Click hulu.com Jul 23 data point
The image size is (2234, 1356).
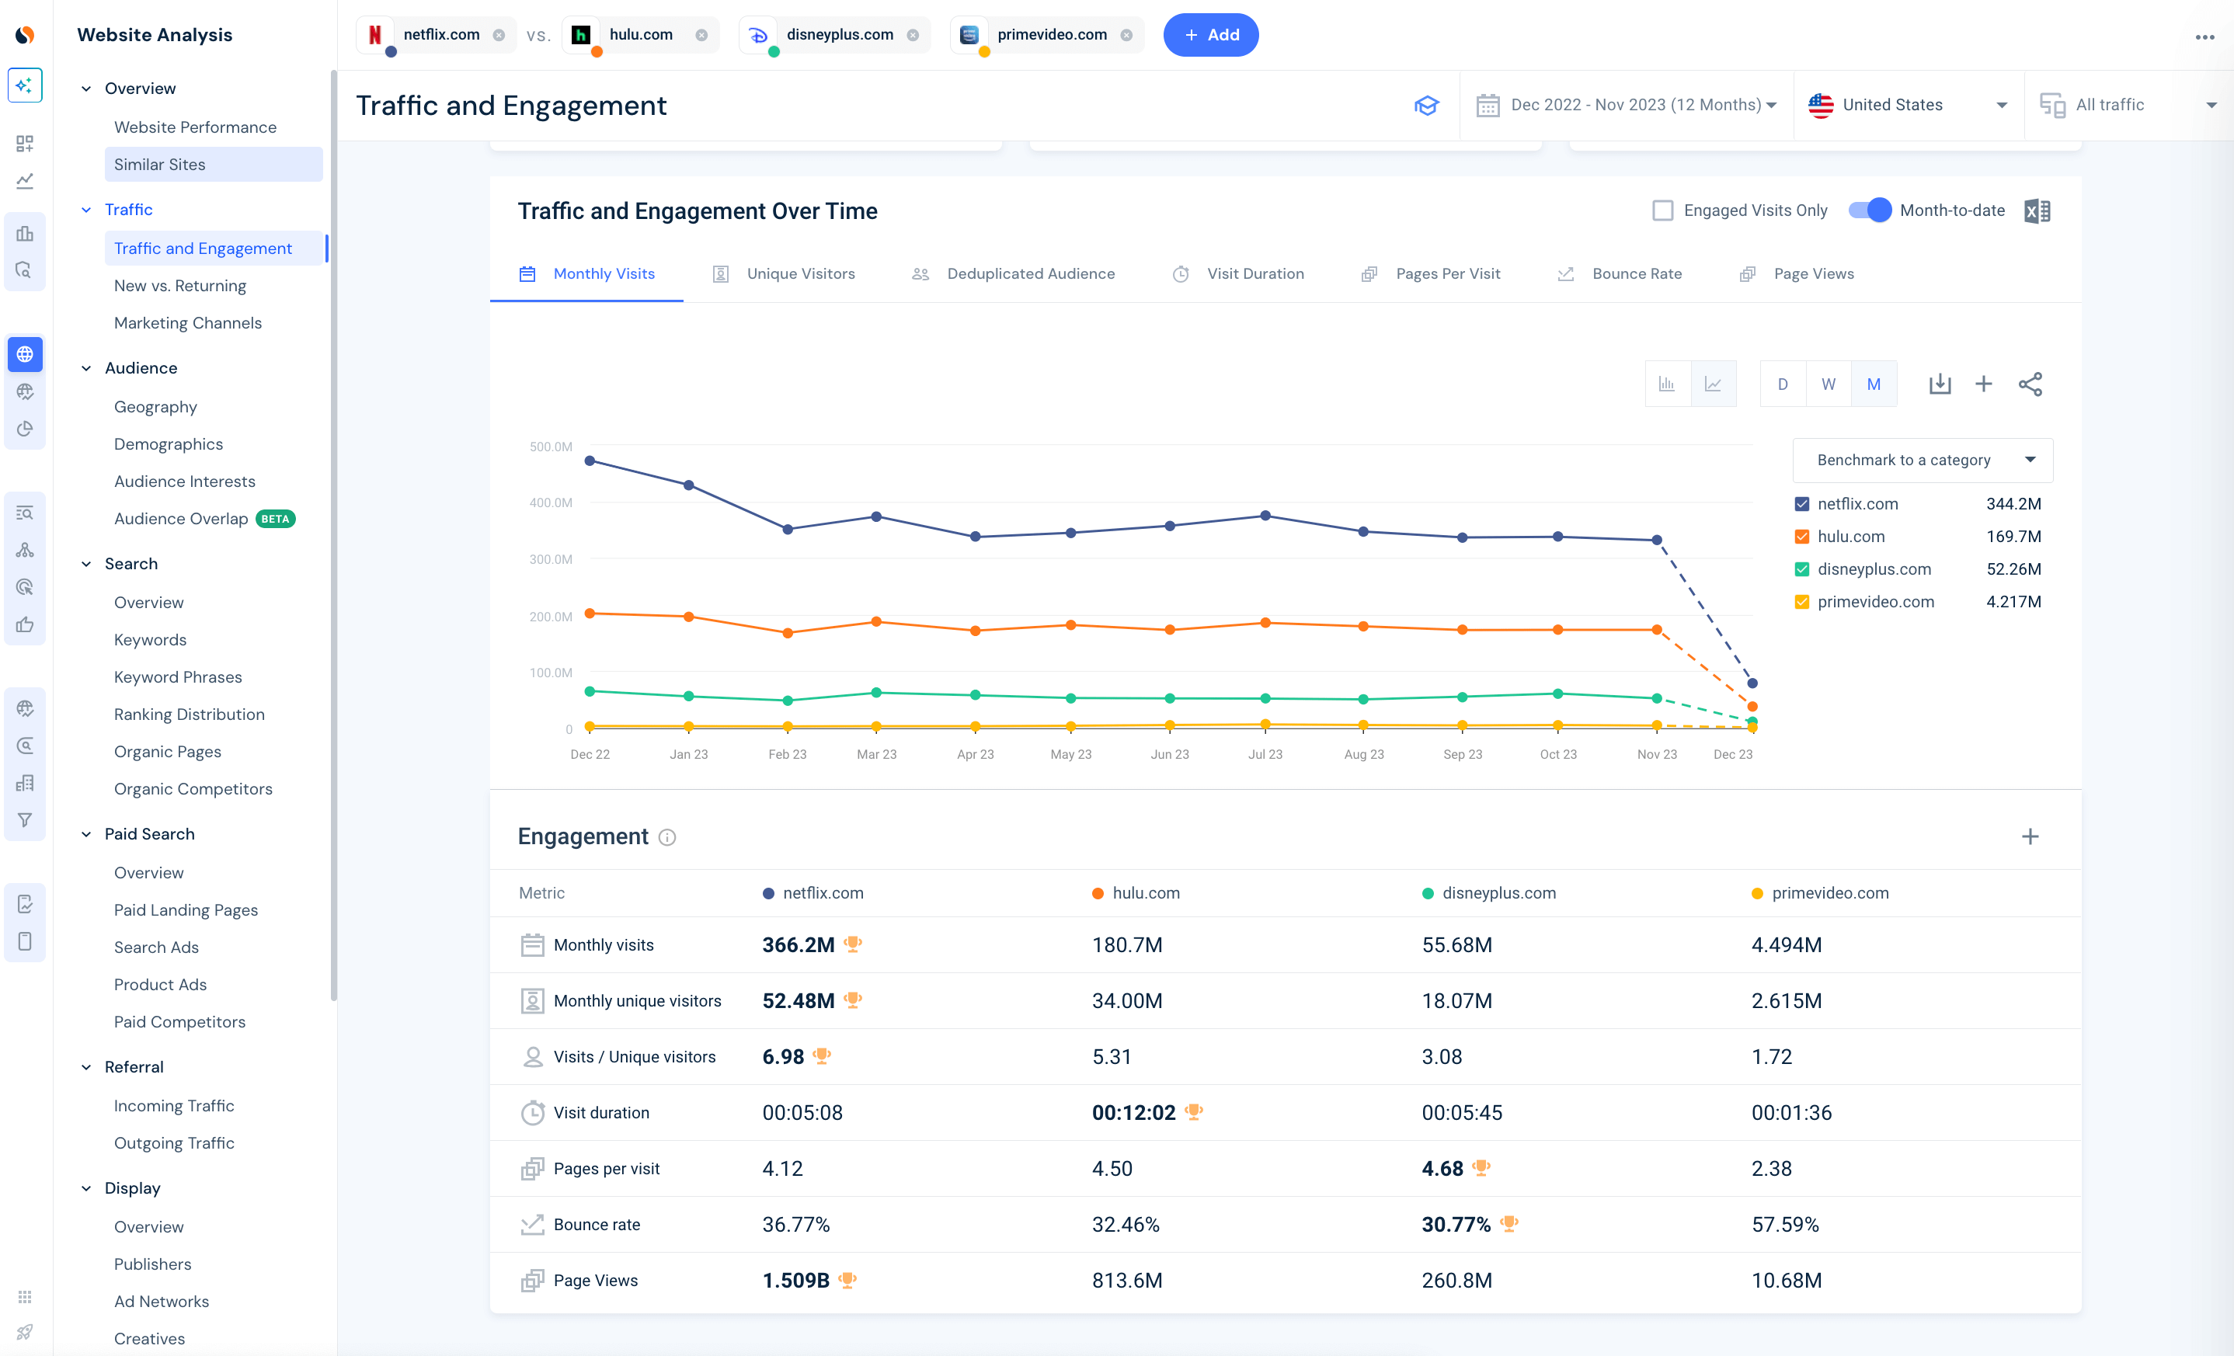1265,623
